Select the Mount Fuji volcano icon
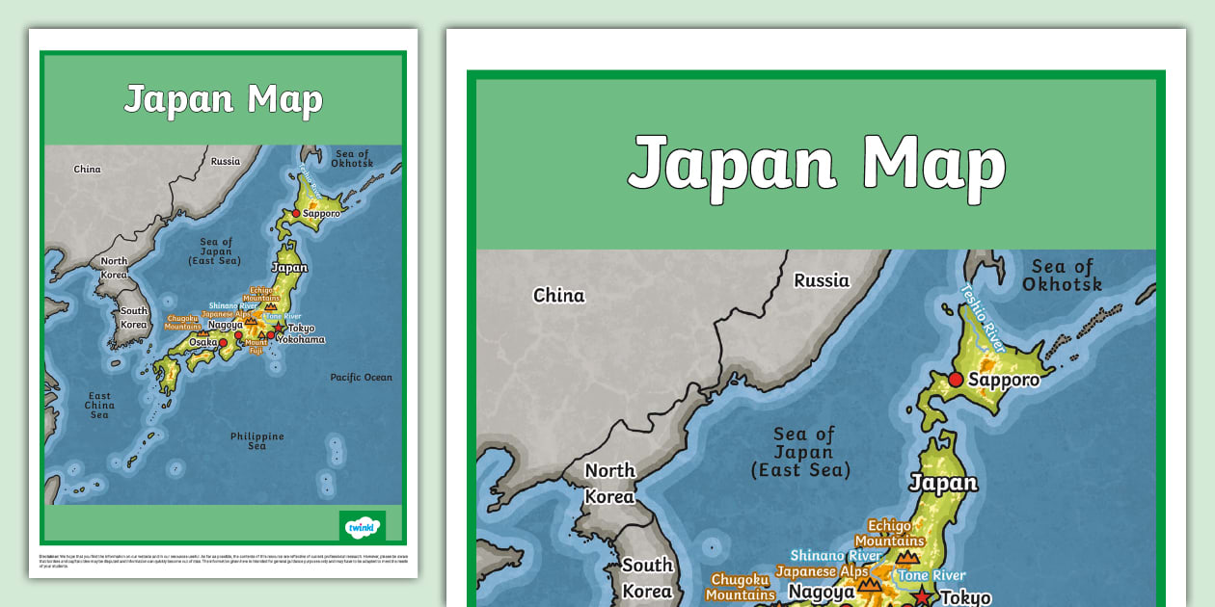 [x=261, y=334]
